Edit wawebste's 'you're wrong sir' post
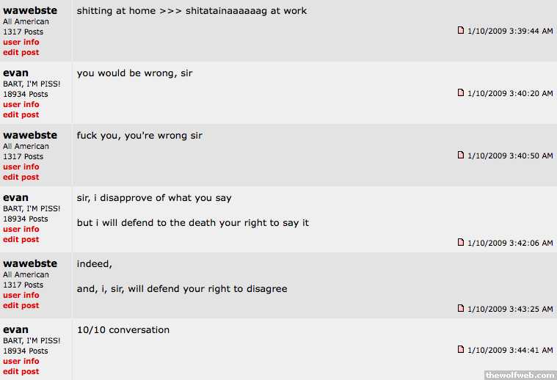Image resolution: width=557 pixels, height=380 pixels. (x=21, y=177)
